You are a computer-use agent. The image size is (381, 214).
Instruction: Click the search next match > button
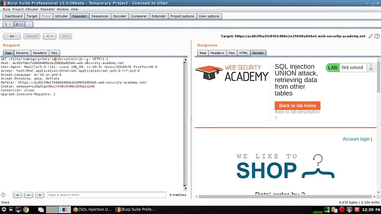point(40,195)
